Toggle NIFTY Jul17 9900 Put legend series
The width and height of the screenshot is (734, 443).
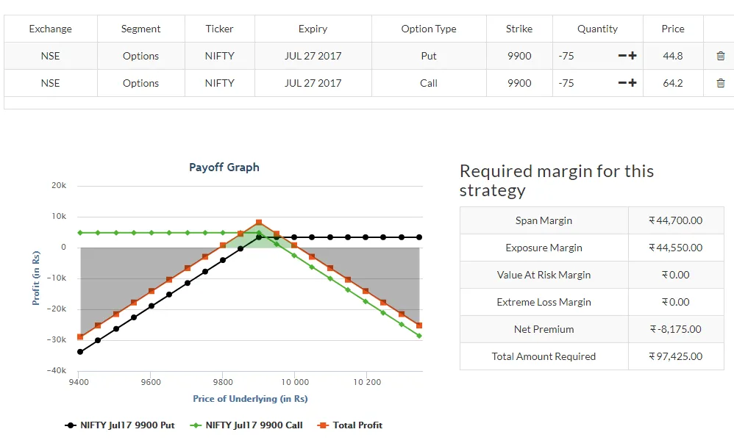coord(120,425)
